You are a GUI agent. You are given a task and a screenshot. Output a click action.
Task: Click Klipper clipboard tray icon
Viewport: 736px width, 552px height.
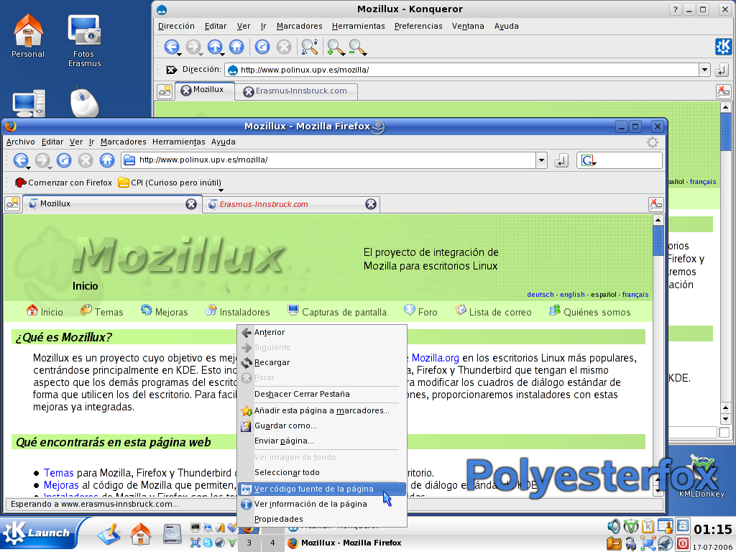(x=648, y=526)
